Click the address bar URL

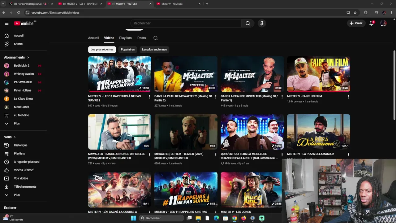55,13
